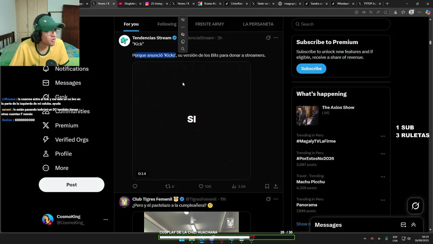View analytics showing 3.5K views
433x244 pixels.
tap(239, 186)
